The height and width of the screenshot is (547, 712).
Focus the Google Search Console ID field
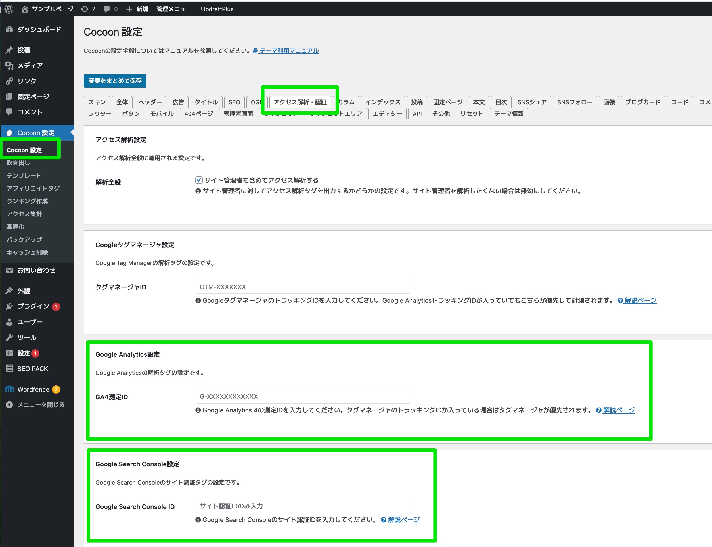pyautogui.click(x=303, y=506)
